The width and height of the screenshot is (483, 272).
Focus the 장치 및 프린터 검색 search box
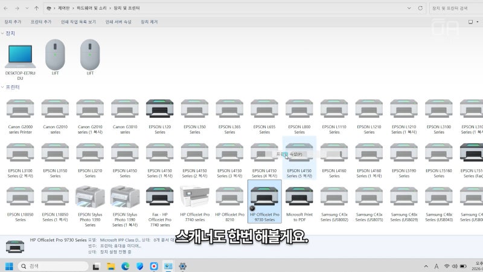pyautogui.click(x=456, y=8)
